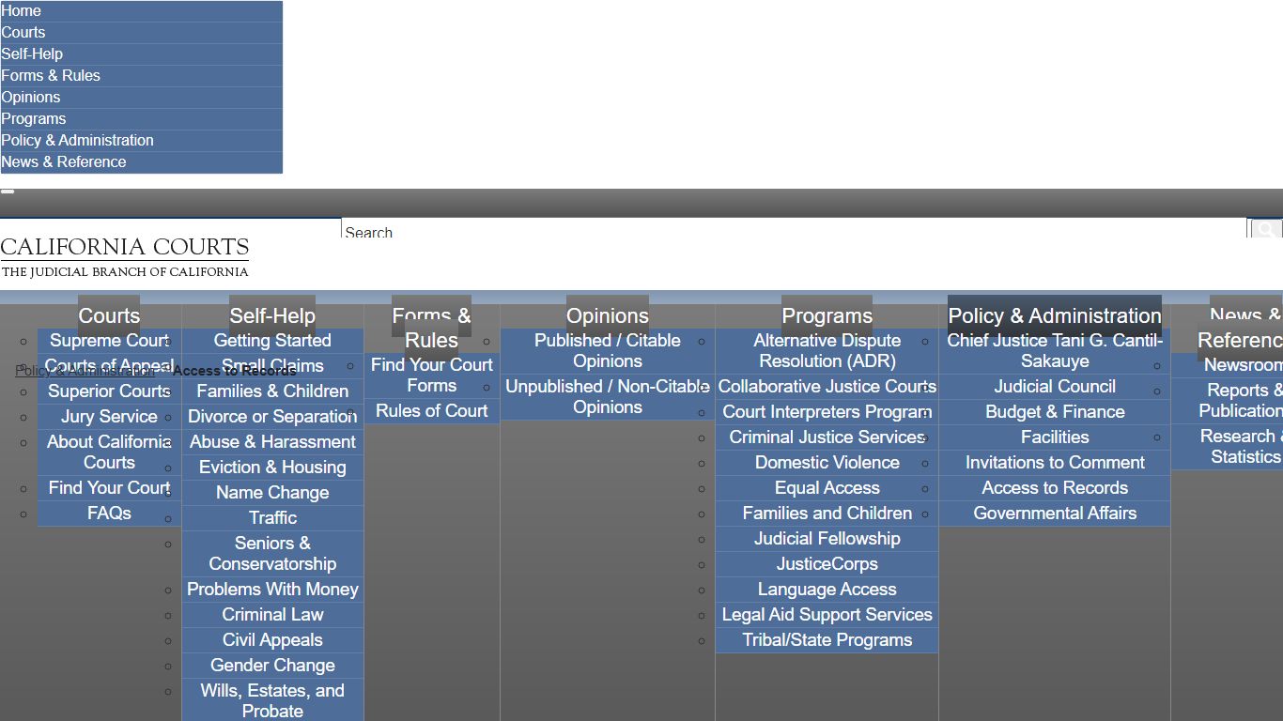Select Name Change
Screen dimensions: 1283x721
click(272, 493)
